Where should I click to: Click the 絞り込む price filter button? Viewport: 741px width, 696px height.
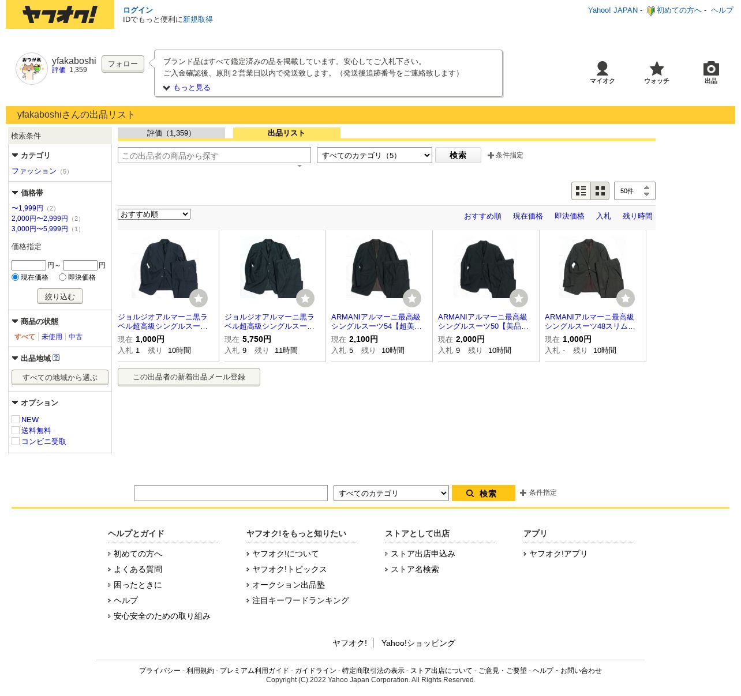(x=60, y=296)
